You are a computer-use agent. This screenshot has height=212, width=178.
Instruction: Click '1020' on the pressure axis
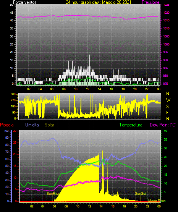[x=166, y=13]
